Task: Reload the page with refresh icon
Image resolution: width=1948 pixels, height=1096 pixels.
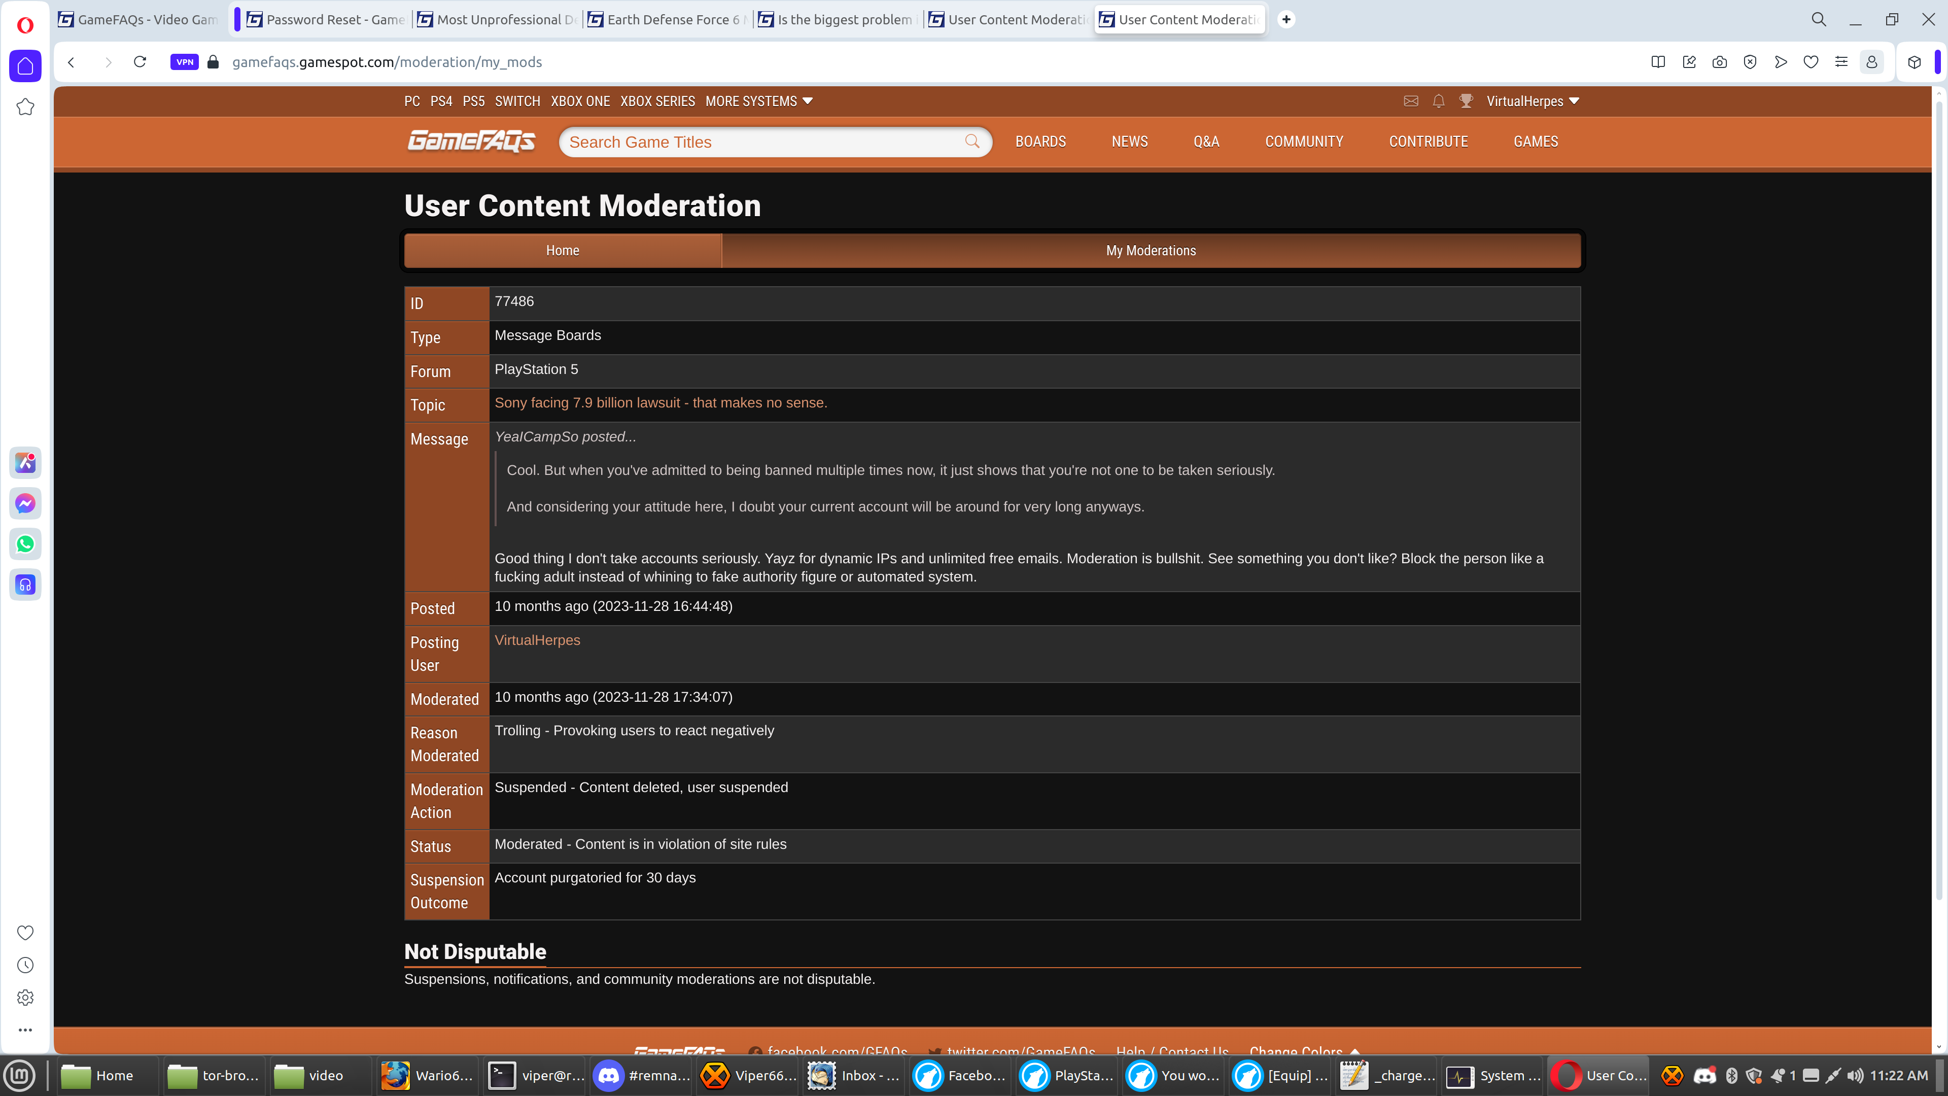Action: 140,62
